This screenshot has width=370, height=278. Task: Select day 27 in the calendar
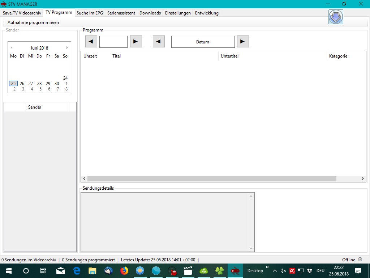[x=31, y=84]
